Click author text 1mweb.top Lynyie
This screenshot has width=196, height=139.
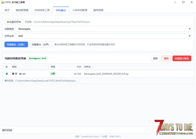(90, 136)
